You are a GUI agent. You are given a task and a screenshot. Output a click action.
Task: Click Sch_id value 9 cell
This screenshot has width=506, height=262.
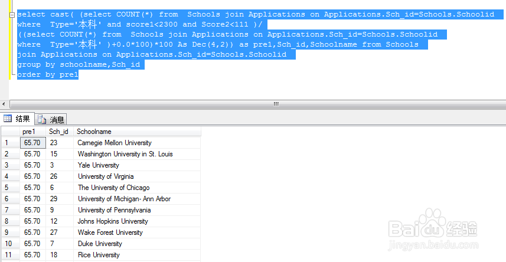[60, 210]
